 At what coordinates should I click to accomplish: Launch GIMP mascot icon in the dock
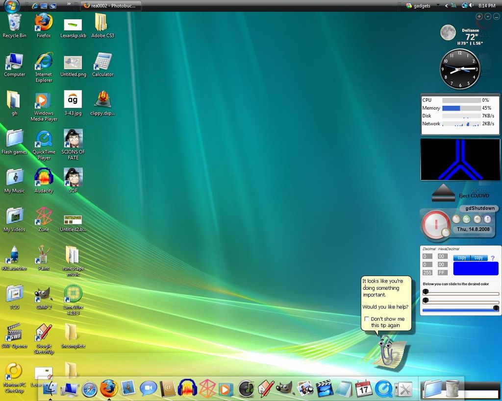coord(285,389)
